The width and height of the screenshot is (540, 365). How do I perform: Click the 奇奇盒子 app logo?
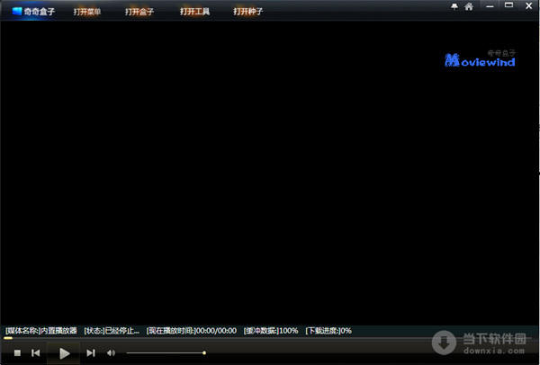34,12
